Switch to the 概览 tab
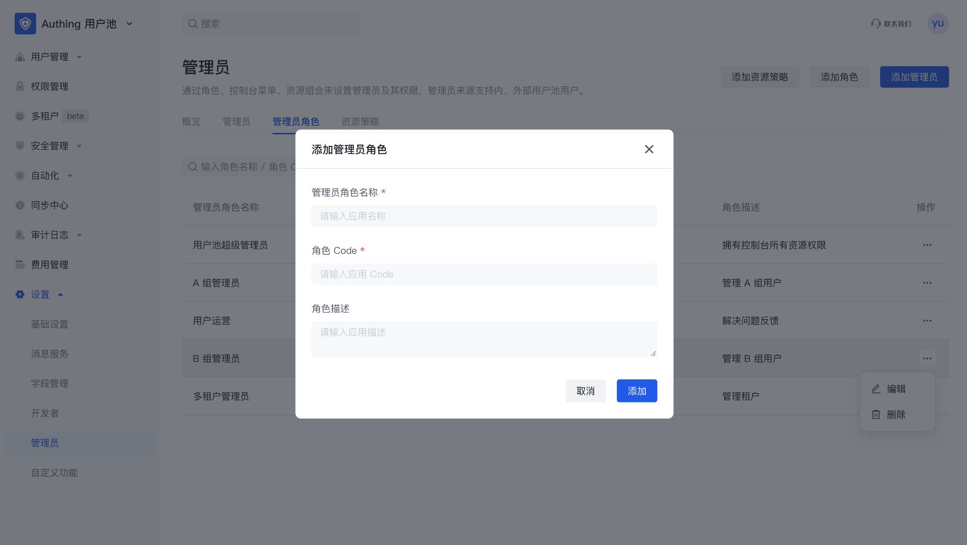This screenshot has width=967, height=545. pos(191,121)
